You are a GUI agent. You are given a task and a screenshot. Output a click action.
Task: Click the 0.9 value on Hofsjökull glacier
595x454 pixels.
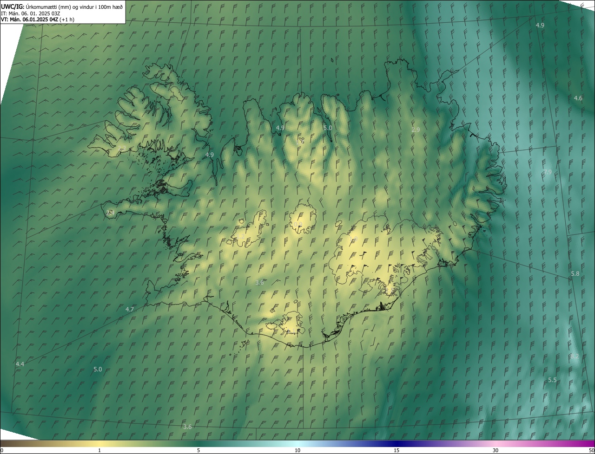[x=298, y=224]
